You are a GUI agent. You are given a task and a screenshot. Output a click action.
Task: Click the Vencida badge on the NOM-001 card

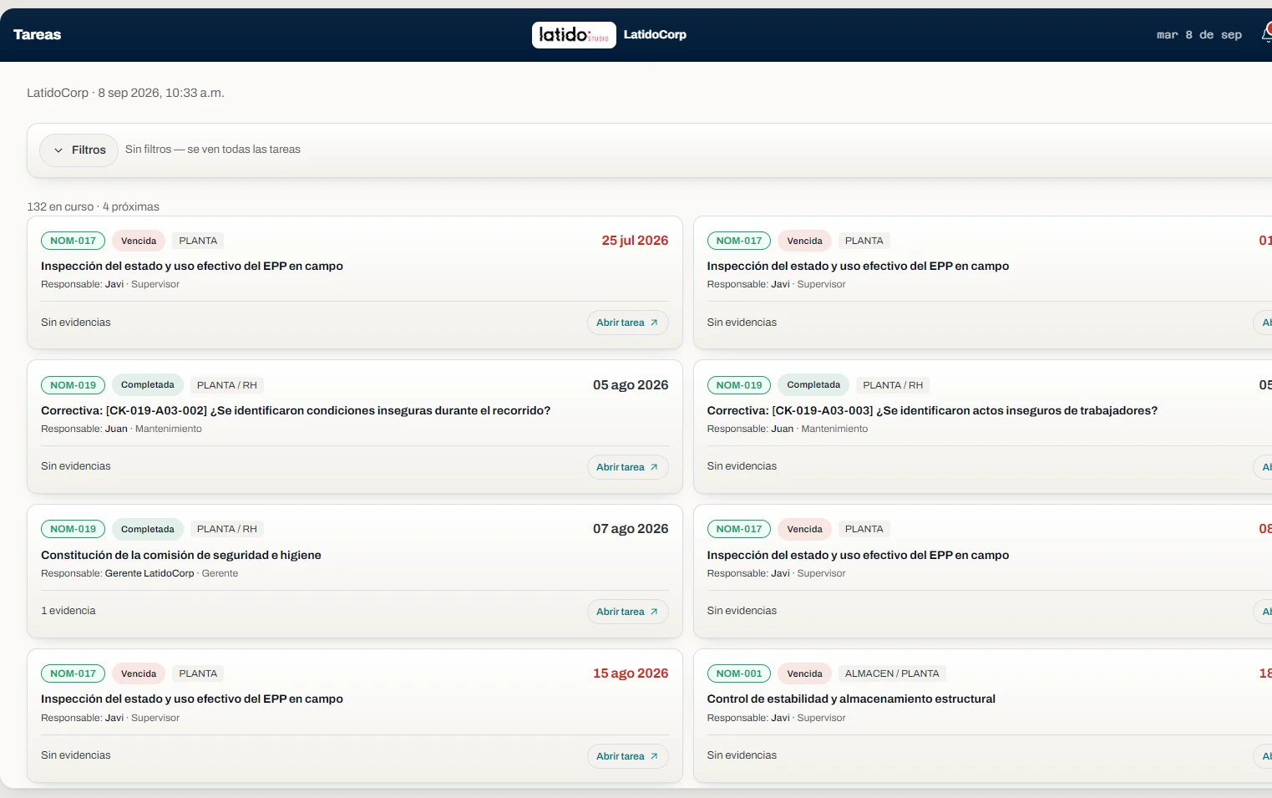[805, 673]
